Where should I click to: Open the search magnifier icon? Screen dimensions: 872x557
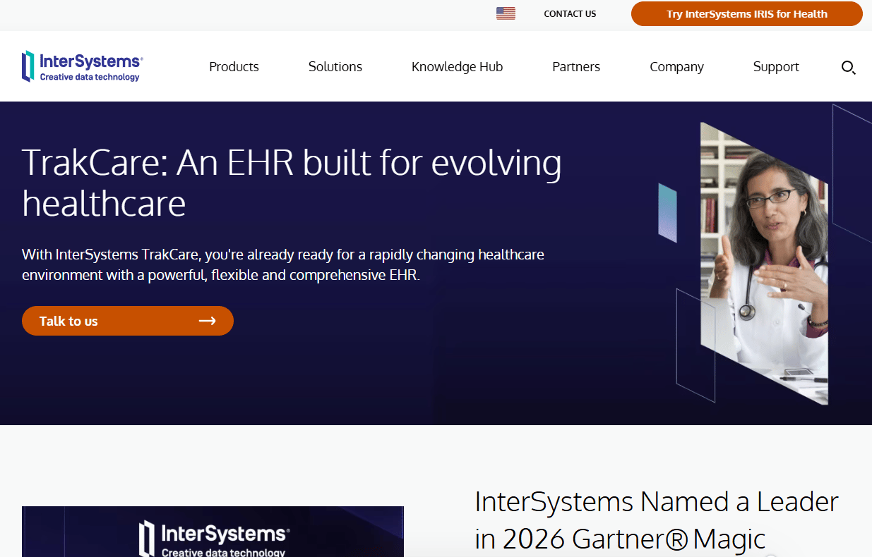click(849, 68)
